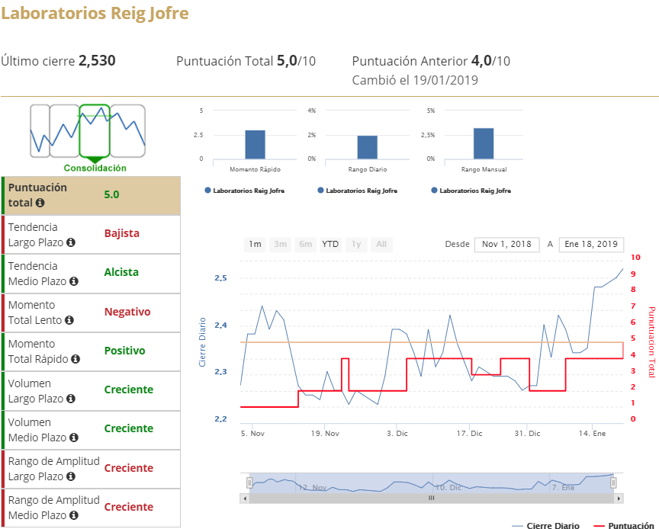Click right arrow of chart navigator scrollbar

pyautogui.click(x=619, y=498)
